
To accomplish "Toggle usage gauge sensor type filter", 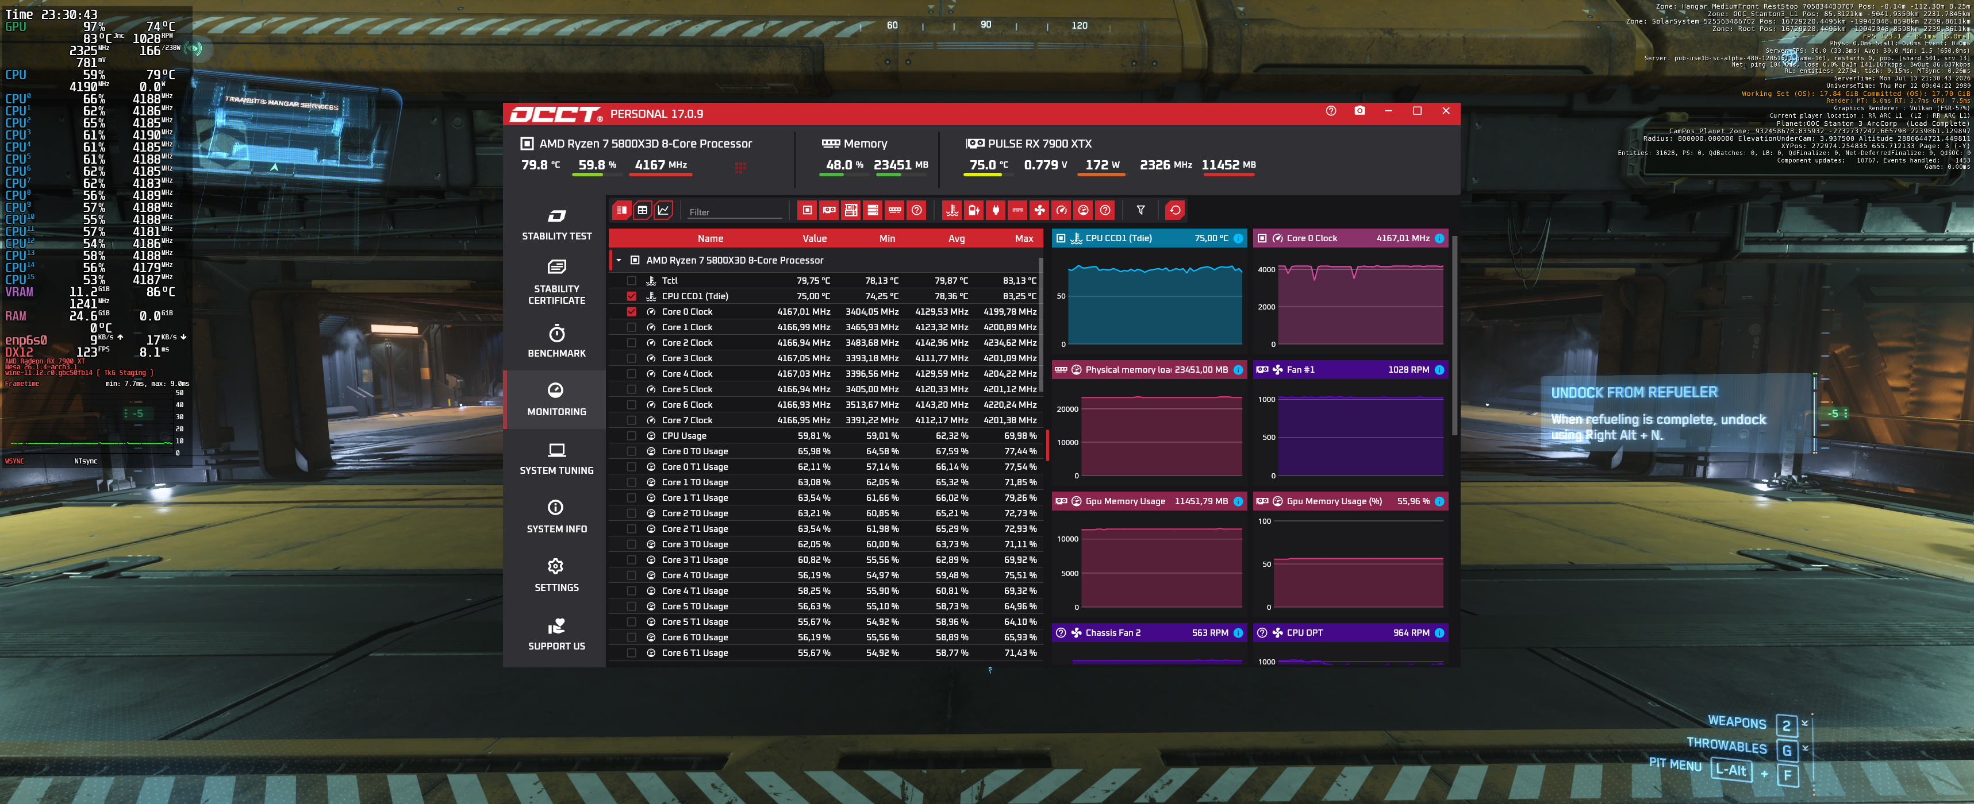I will pos(1083,210).
